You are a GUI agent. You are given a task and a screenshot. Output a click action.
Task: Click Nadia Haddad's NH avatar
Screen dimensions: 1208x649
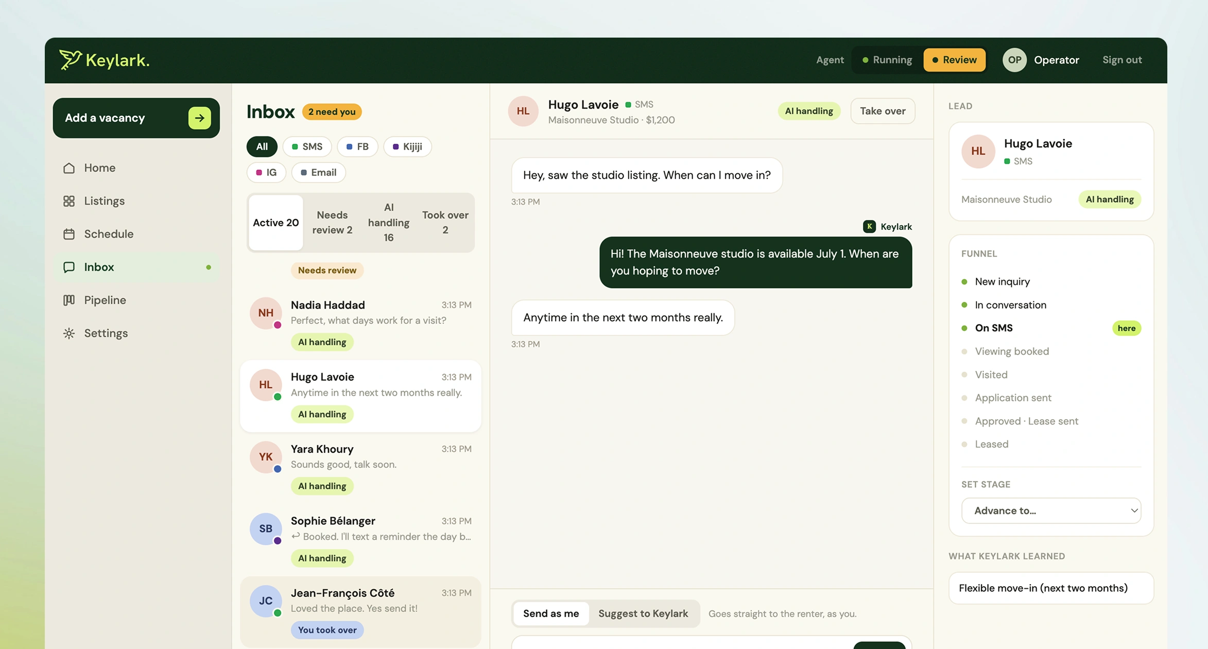click(x=266, y=313)
